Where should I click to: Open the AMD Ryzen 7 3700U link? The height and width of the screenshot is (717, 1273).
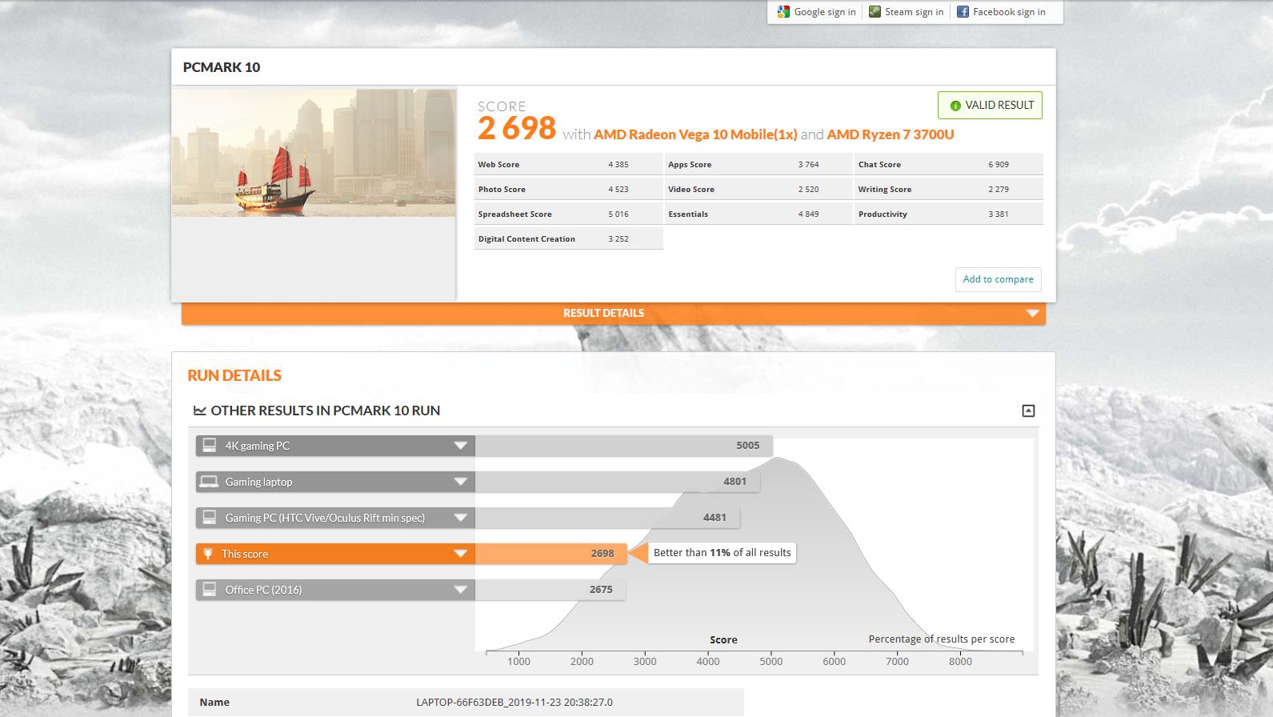[891, 134]
